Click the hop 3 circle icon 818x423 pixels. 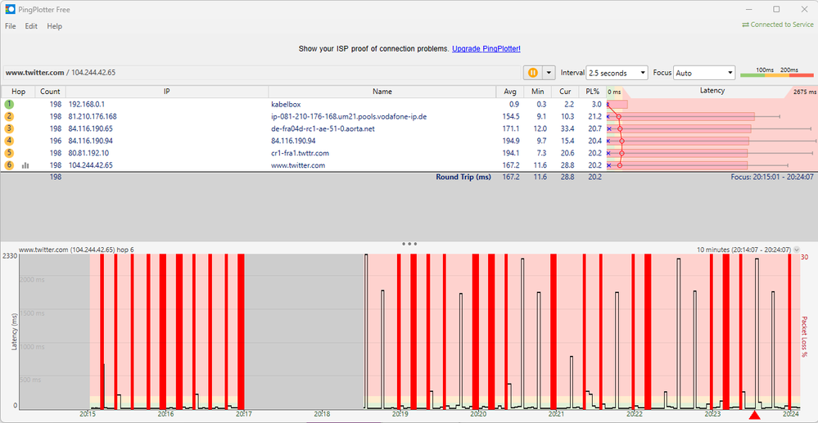pos(9,129)
